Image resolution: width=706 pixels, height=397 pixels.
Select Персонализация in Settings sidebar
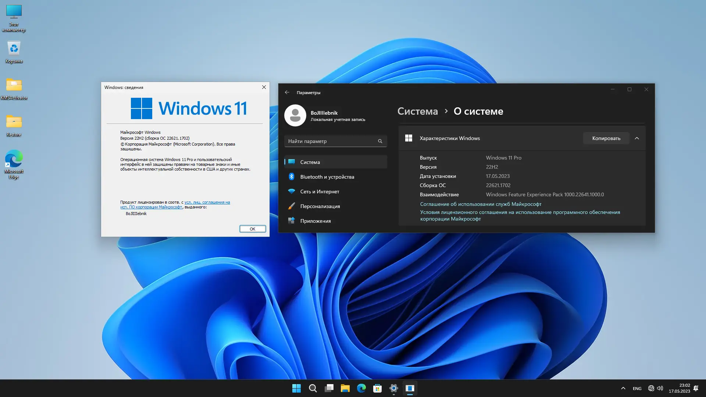point(320,206)
